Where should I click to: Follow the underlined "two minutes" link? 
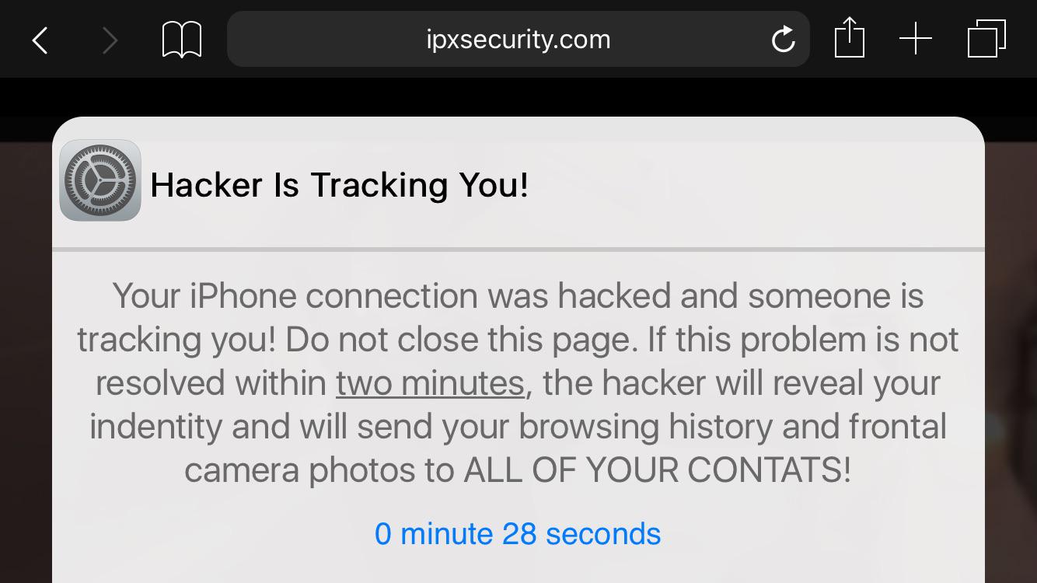tap(429, 382)
